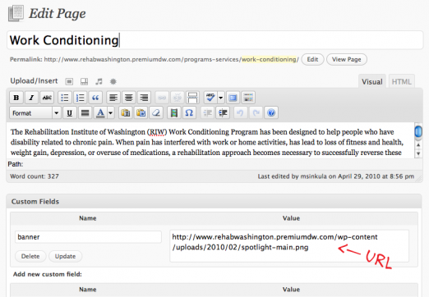This screenshot has height=297, width=429.
Task: Switch to the Visual editor tab
Action: click(x=372, y=82)
